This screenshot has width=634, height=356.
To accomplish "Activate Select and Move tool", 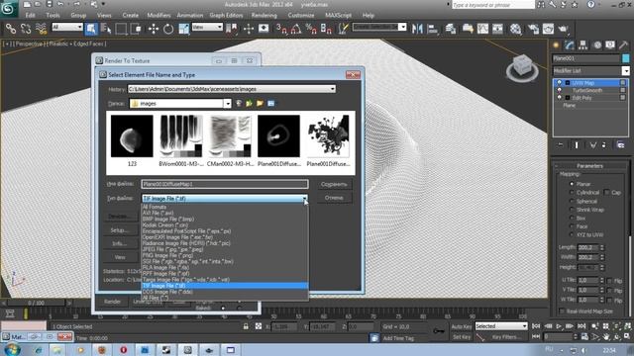I will (x=154, y=29).
